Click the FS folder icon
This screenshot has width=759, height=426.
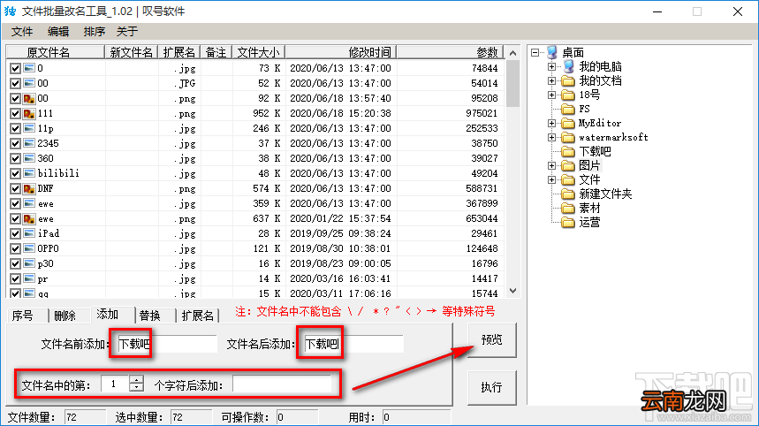tap(568, 109)
